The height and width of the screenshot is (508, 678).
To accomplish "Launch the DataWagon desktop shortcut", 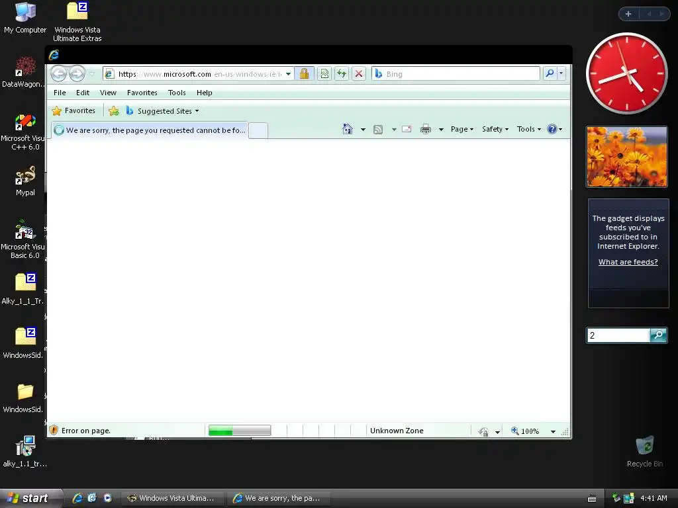I will [x=23, y=71].
